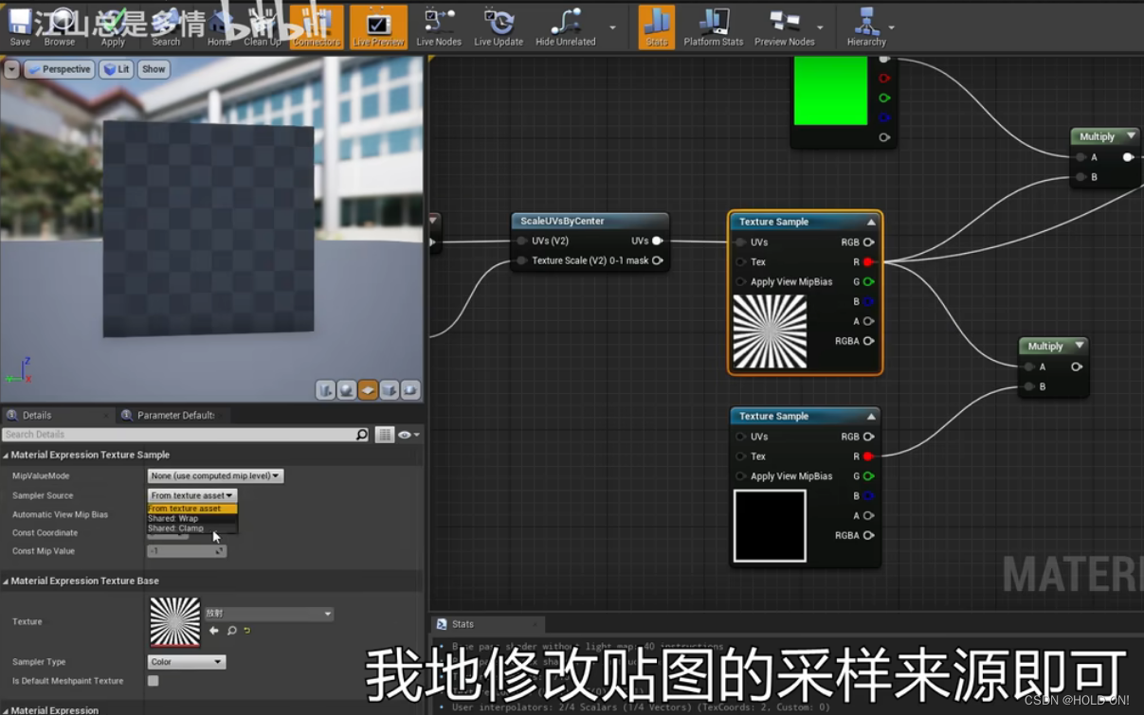Click the Live Nodes icon
Viewport: 1144px width, 715px height.
(439, 27)
